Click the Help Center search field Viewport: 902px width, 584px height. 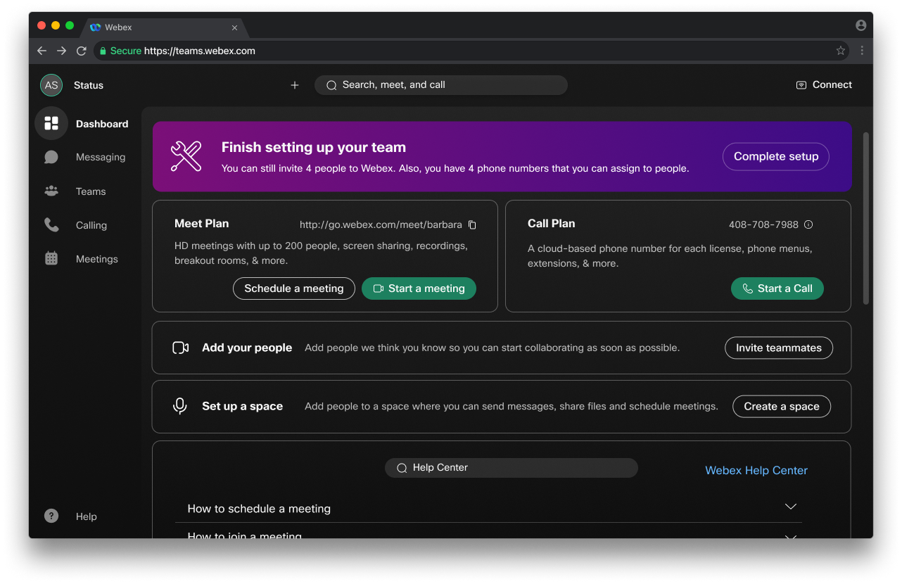(512, 468)
